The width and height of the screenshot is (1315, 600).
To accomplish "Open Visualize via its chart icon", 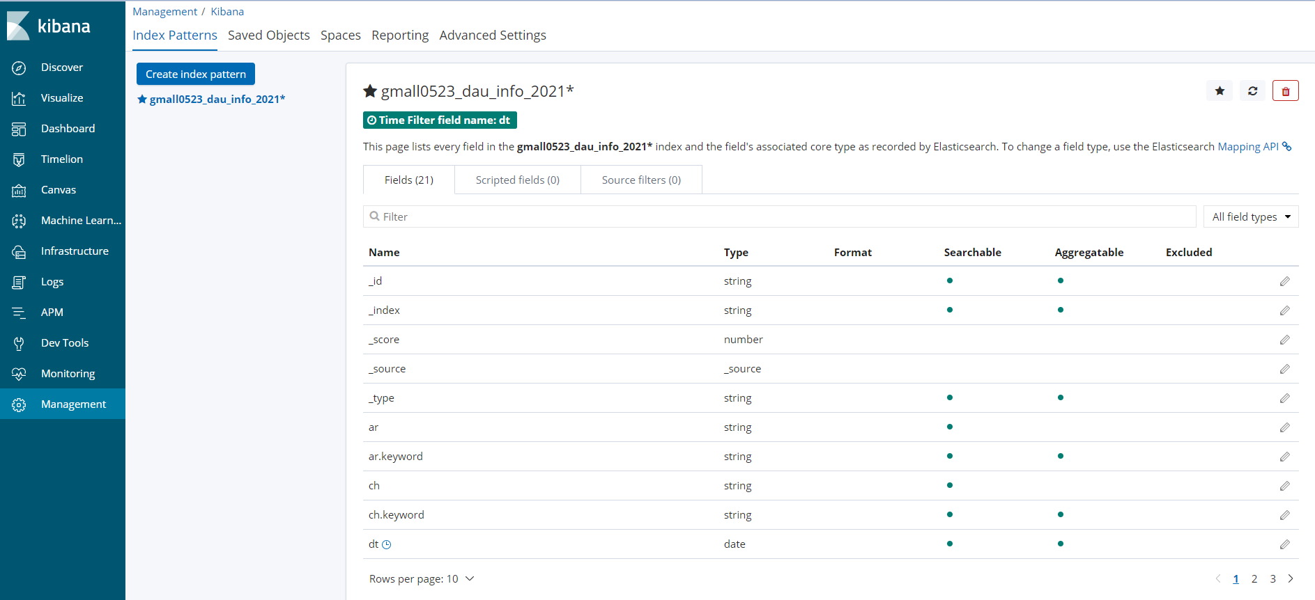I will pos(19,98).
